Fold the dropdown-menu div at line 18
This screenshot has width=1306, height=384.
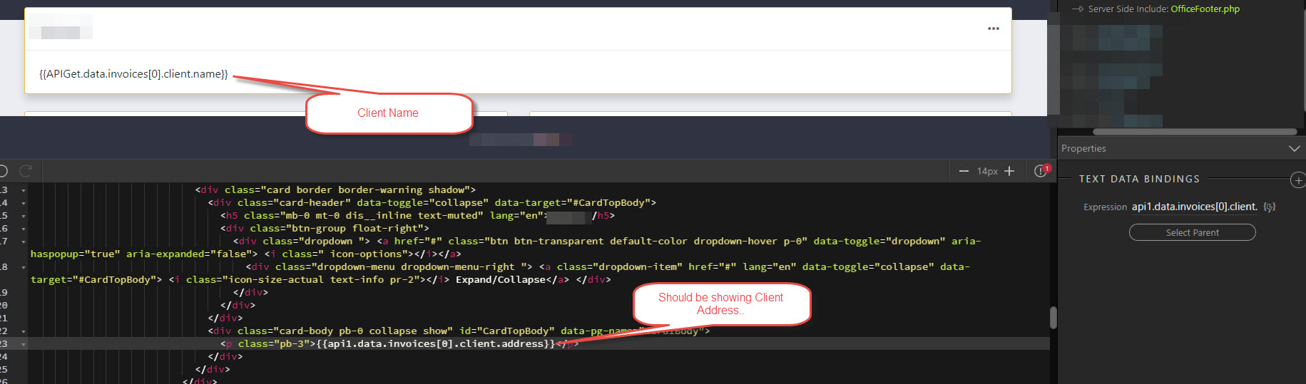tap(24, 267)
